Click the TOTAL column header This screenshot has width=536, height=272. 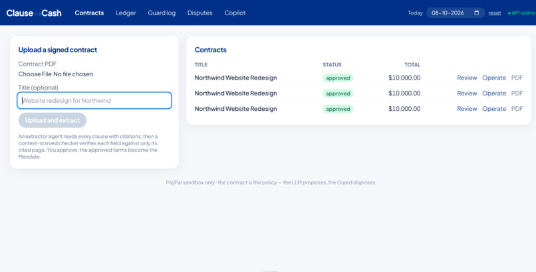412,65
